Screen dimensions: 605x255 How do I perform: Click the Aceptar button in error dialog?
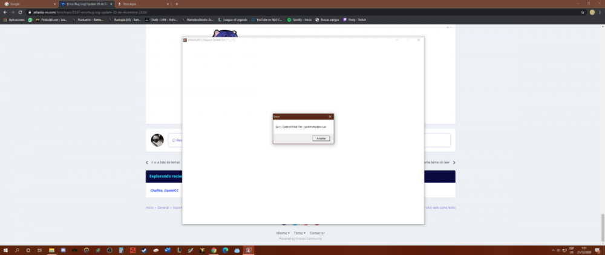[x=321, y=138]
